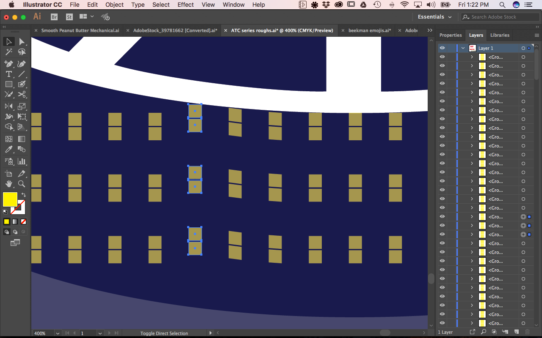This screenshot has height=338, width=542.
Task: Click Collect for Export icon in Layers panel
Action: [x=473, y=332]
